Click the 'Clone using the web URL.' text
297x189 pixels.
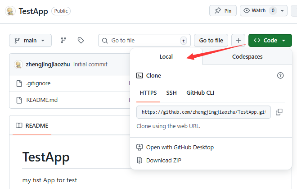(168, 126)
